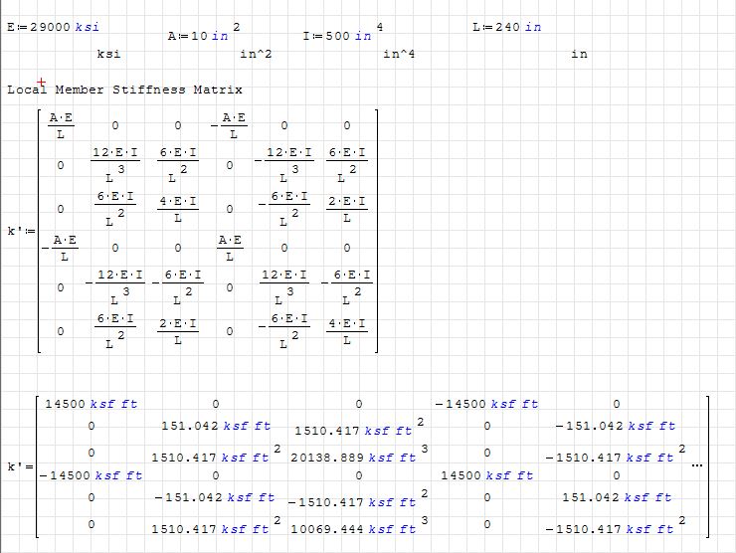Screen dimensions: 736x553
Task: Select the 'Local Member Stiffness Matrix' heading text
Action: [x=124, y=90]
